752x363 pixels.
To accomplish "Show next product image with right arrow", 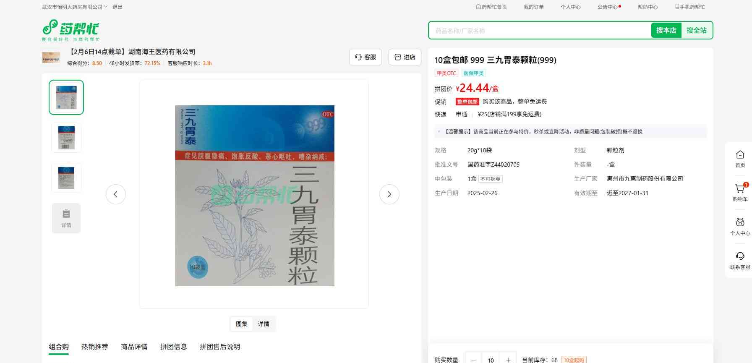I will [x=389, y=194].
